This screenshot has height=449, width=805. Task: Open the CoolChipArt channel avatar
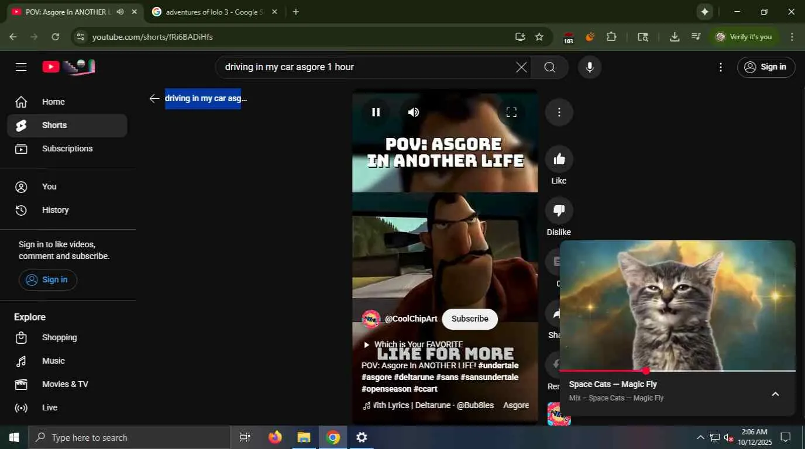[371, 319]
